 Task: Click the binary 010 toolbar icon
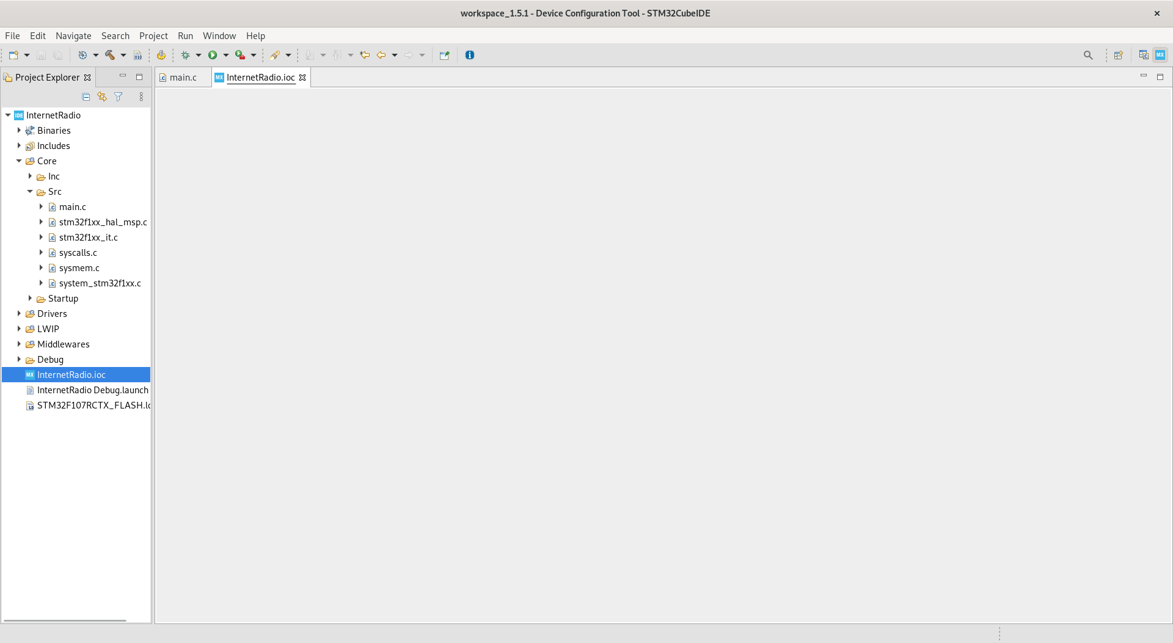pos(138,55)
